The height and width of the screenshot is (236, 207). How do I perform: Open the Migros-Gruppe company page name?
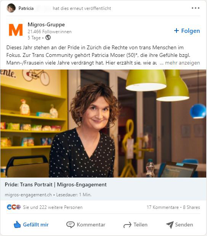(x=46, y=24)
